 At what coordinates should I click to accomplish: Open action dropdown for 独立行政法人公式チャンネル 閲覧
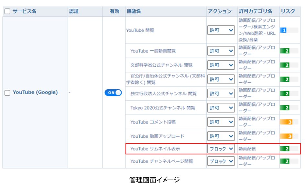[221, 93]
